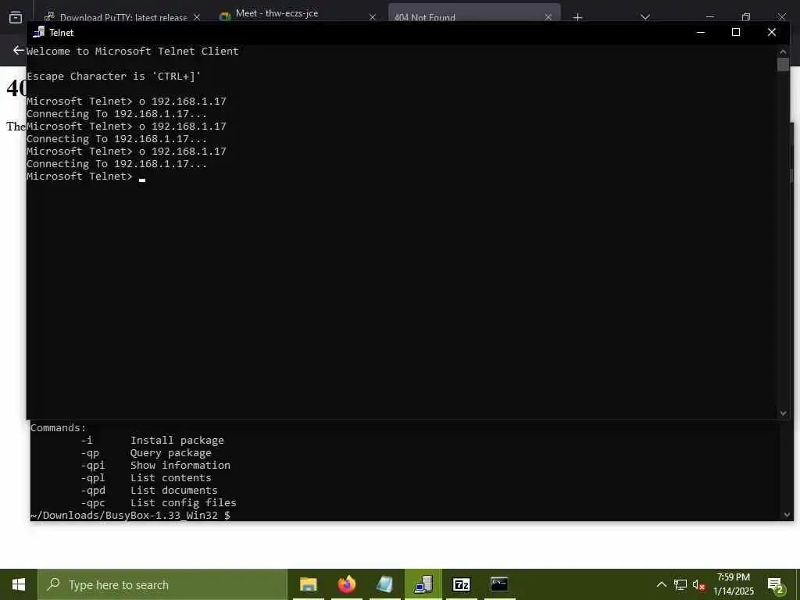Click the network tray icon
This screenshot has width=800, height=600.
(680, 584)
